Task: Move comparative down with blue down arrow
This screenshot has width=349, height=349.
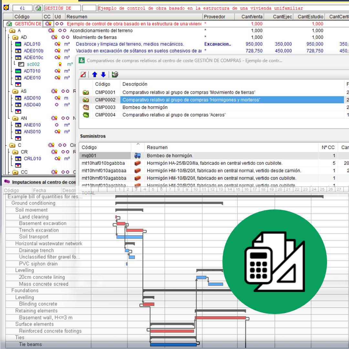Action: point(103,75)
